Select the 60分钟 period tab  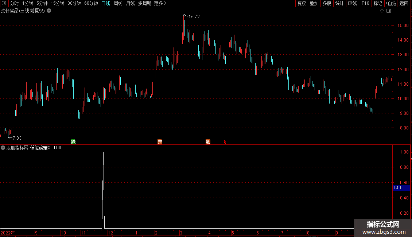(91, 3)
